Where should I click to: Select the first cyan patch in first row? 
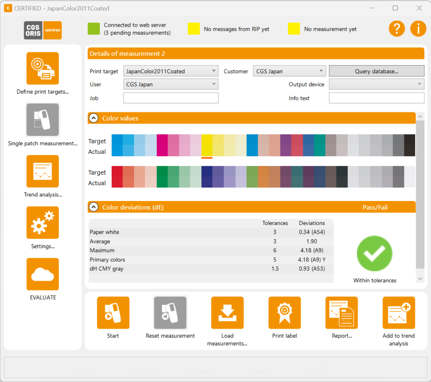coord(117,145)
